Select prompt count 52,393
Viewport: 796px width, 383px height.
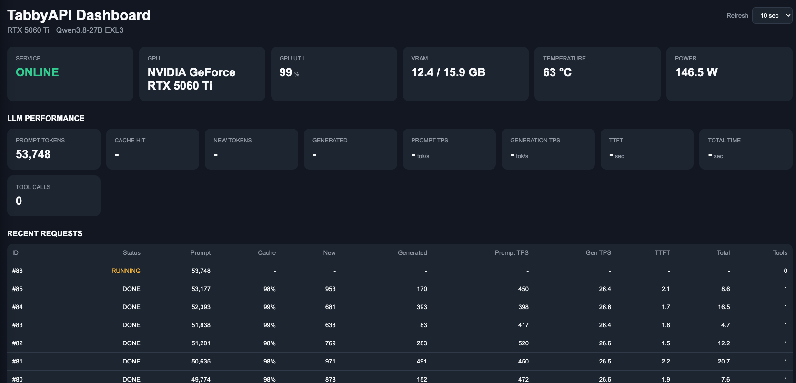point(201,307)
